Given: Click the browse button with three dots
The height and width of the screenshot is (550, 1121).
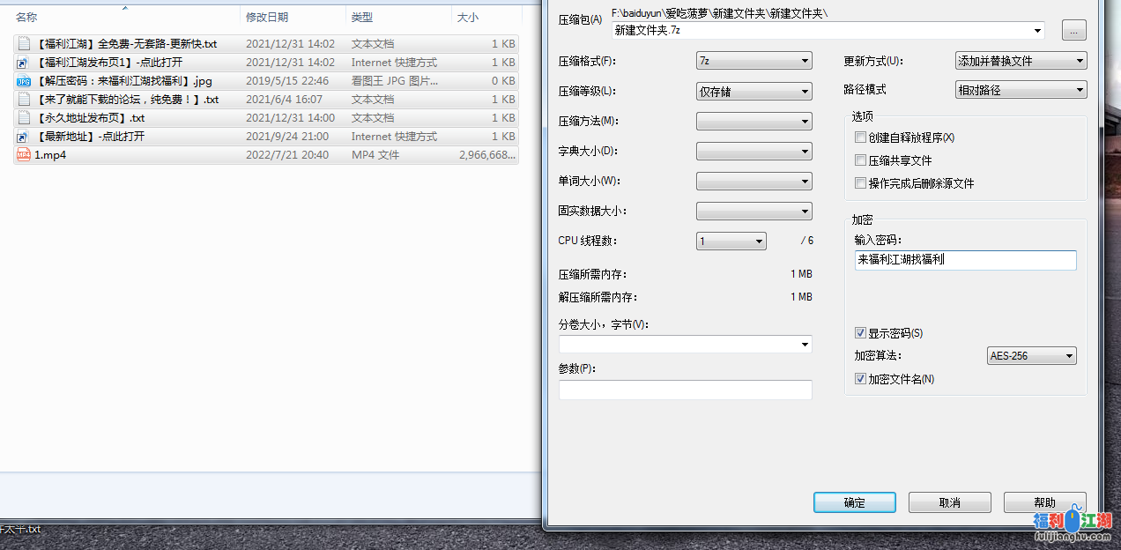Looking at the screenshot, I should pos(1073,31).
